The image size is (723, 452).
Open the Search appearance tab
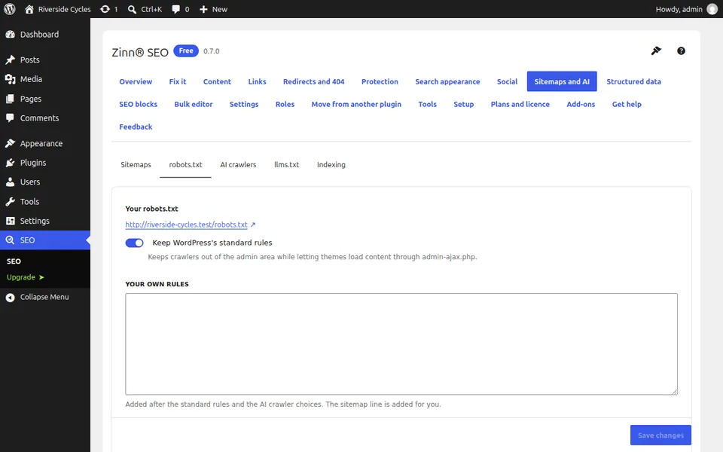pyautogui.click(x=447, y=81)
